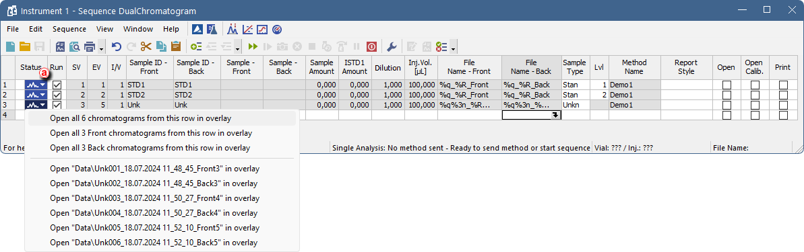Select row header number 2
This screenshot has height=252, width=804.
(x=7, y=95)
